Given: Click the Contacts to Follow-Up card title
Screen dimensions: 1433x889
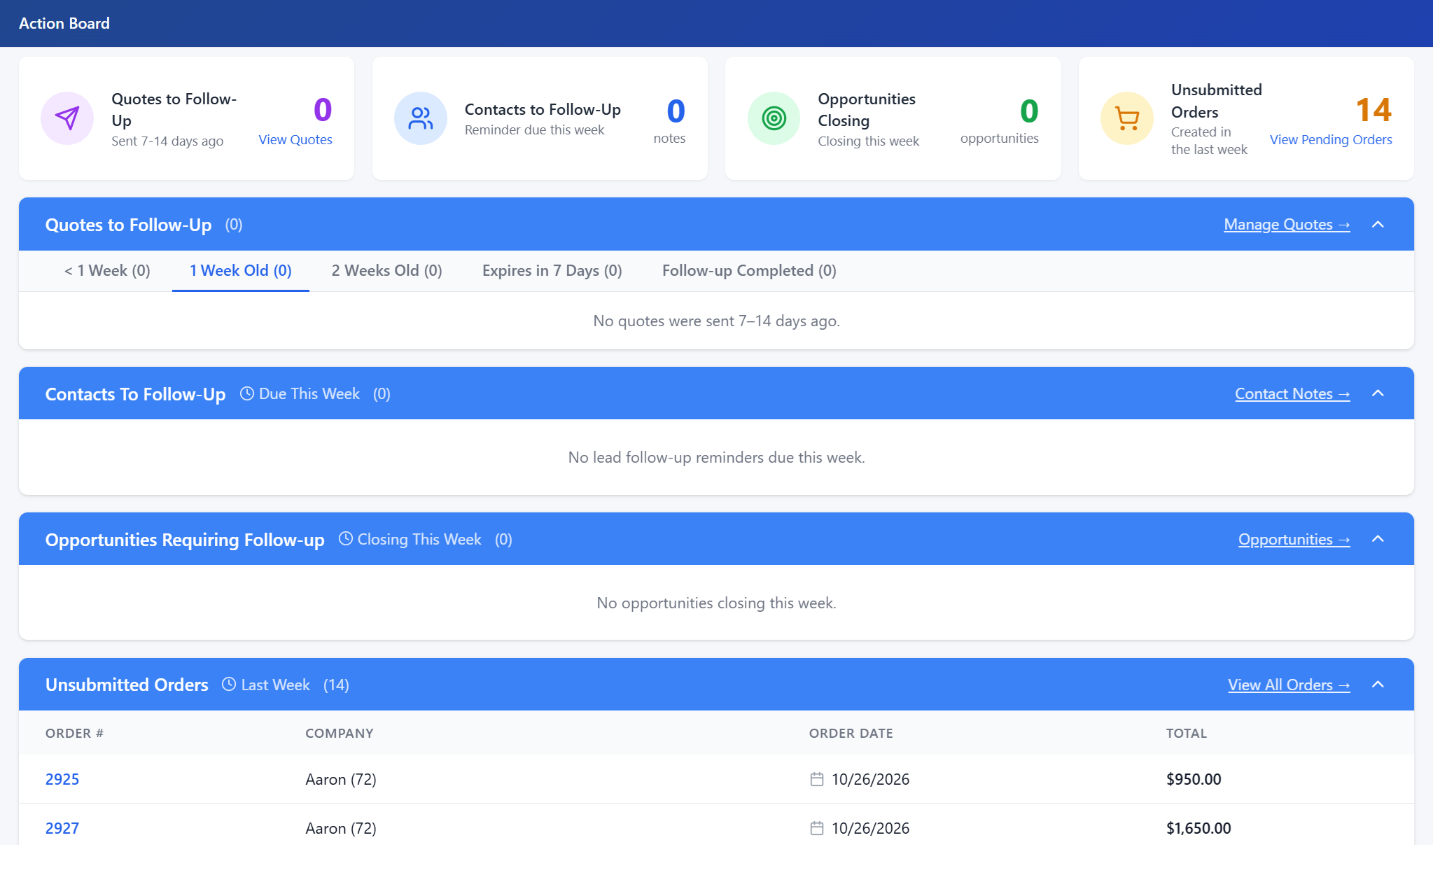Looking at the screenshot, I should [543, 110].
